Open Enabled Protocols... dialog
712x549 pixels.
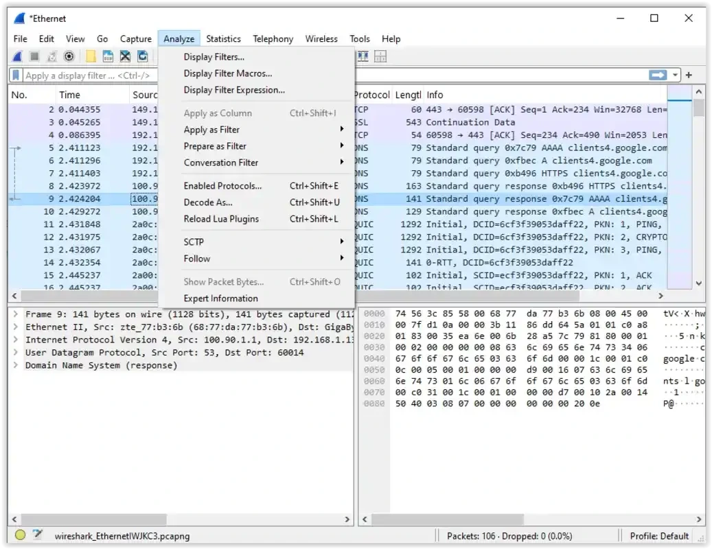point(257,186)
